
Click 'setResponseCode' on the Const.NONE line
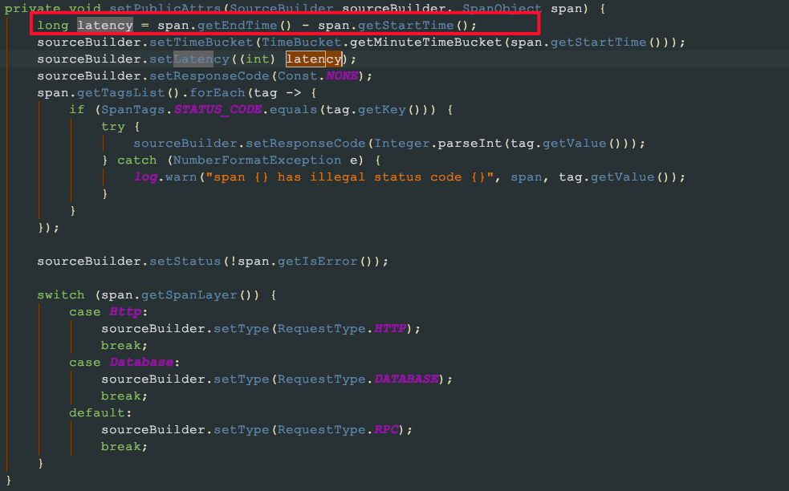tap(209, 76)
